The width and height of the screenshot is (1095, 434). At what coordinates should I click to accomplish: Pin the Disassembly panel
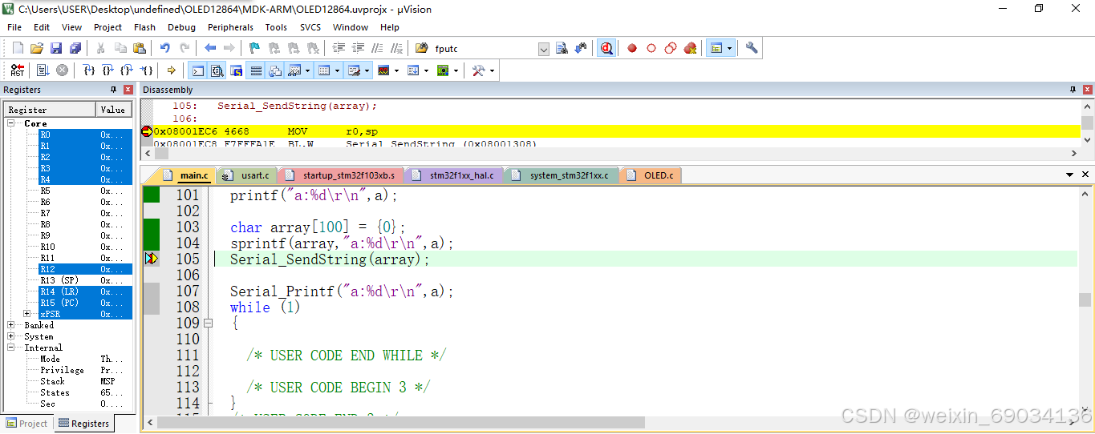click(x=1073, y=90)
